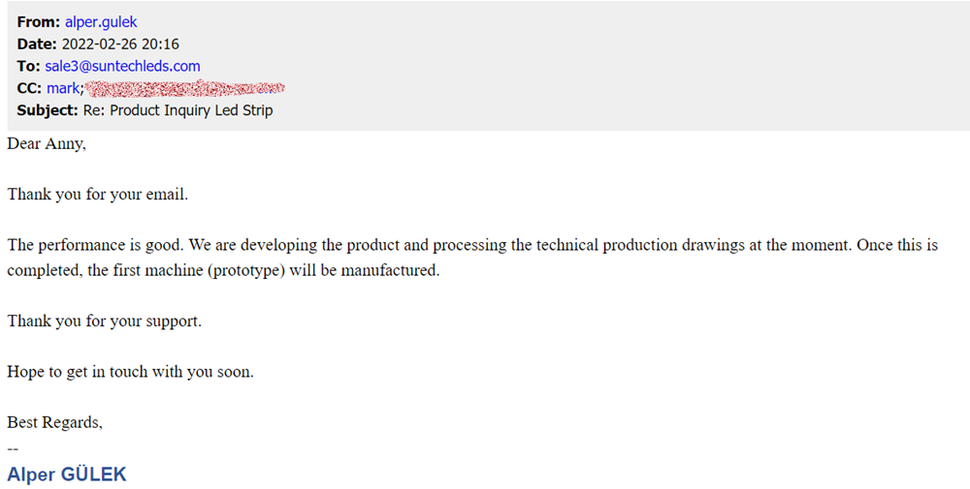
Task: Click the From field label
Action: click(39, 21)
